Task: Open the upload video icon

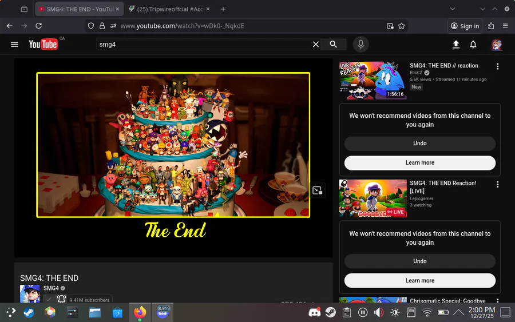Action: click(455, 44)
